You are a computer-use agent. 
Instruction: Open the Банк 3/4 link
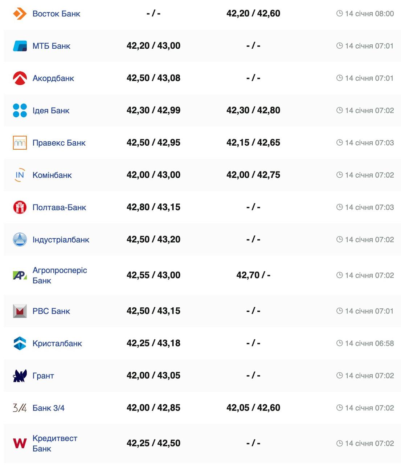(x=48, y=408)
